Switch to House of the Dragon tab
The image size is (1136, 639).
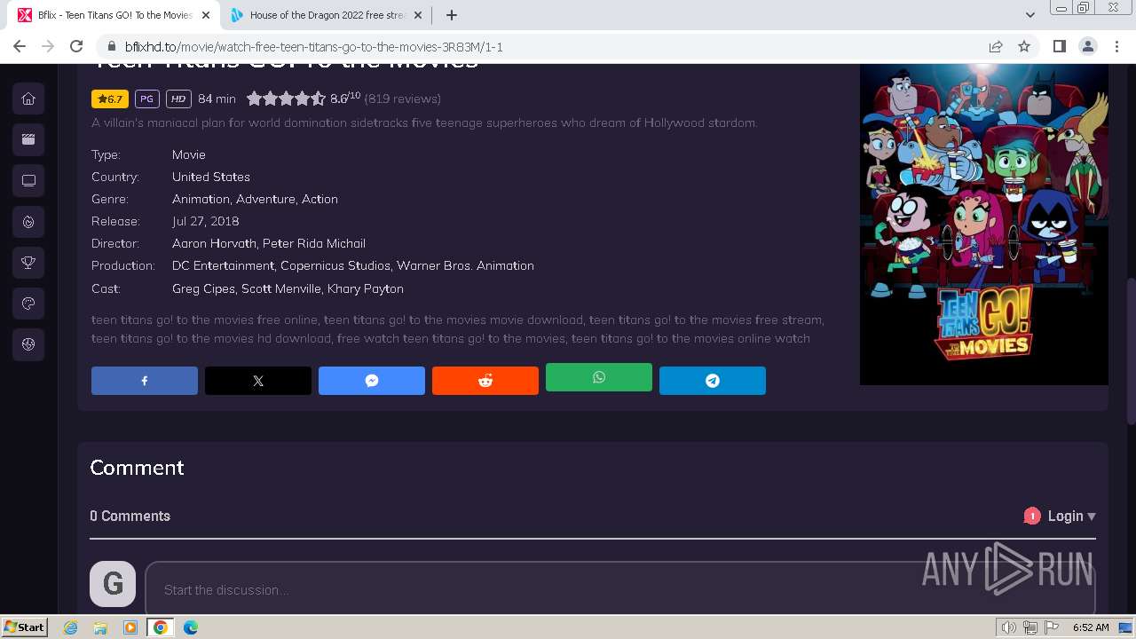327,15
